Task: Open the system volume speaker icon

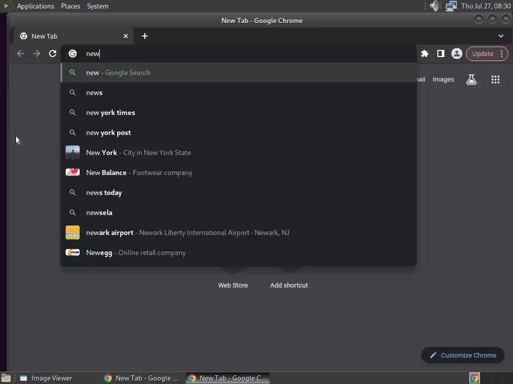Action: tap(435, 6)
